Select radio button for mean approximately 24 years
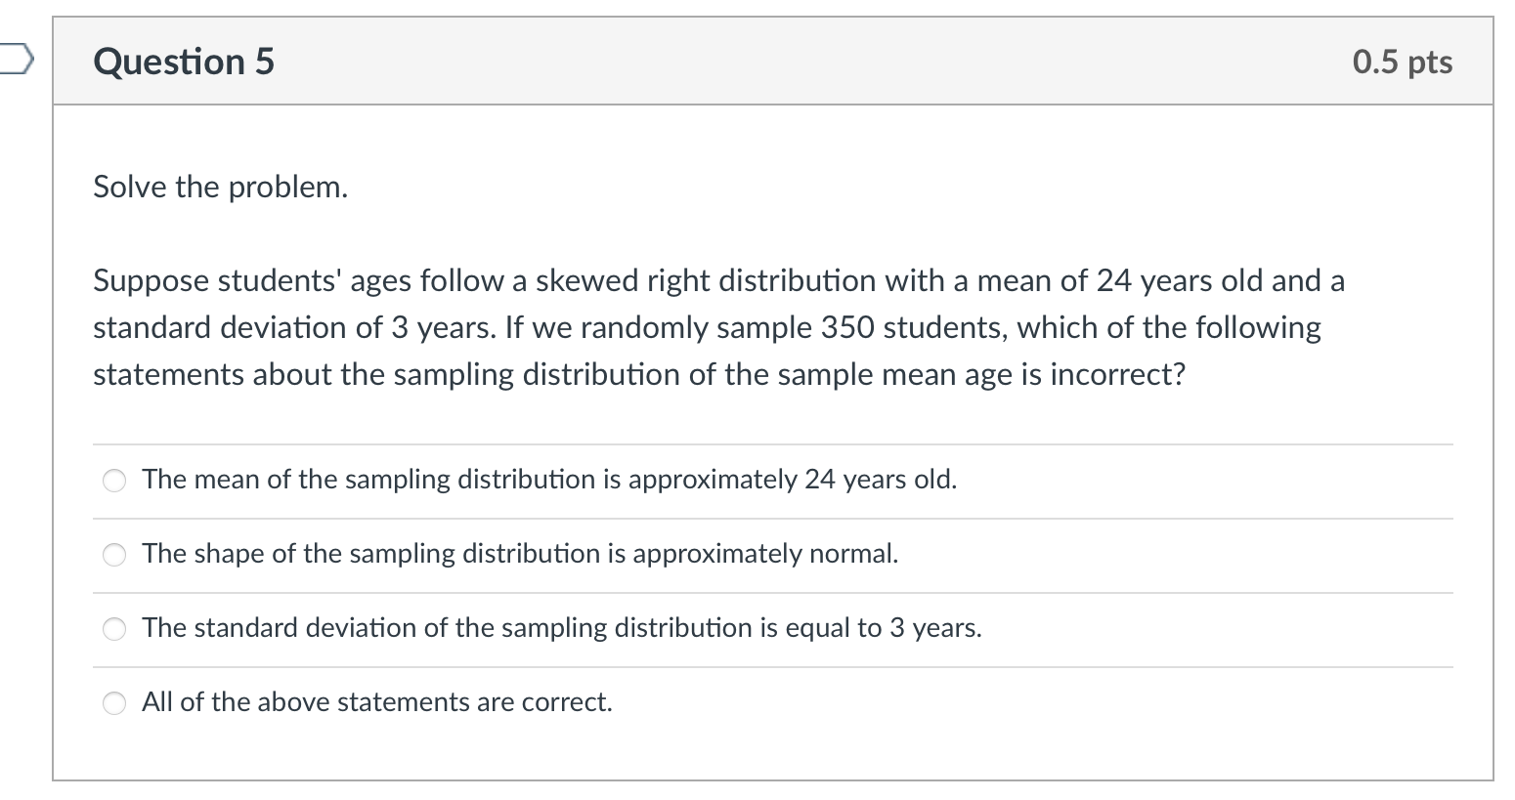 (115, 481)
